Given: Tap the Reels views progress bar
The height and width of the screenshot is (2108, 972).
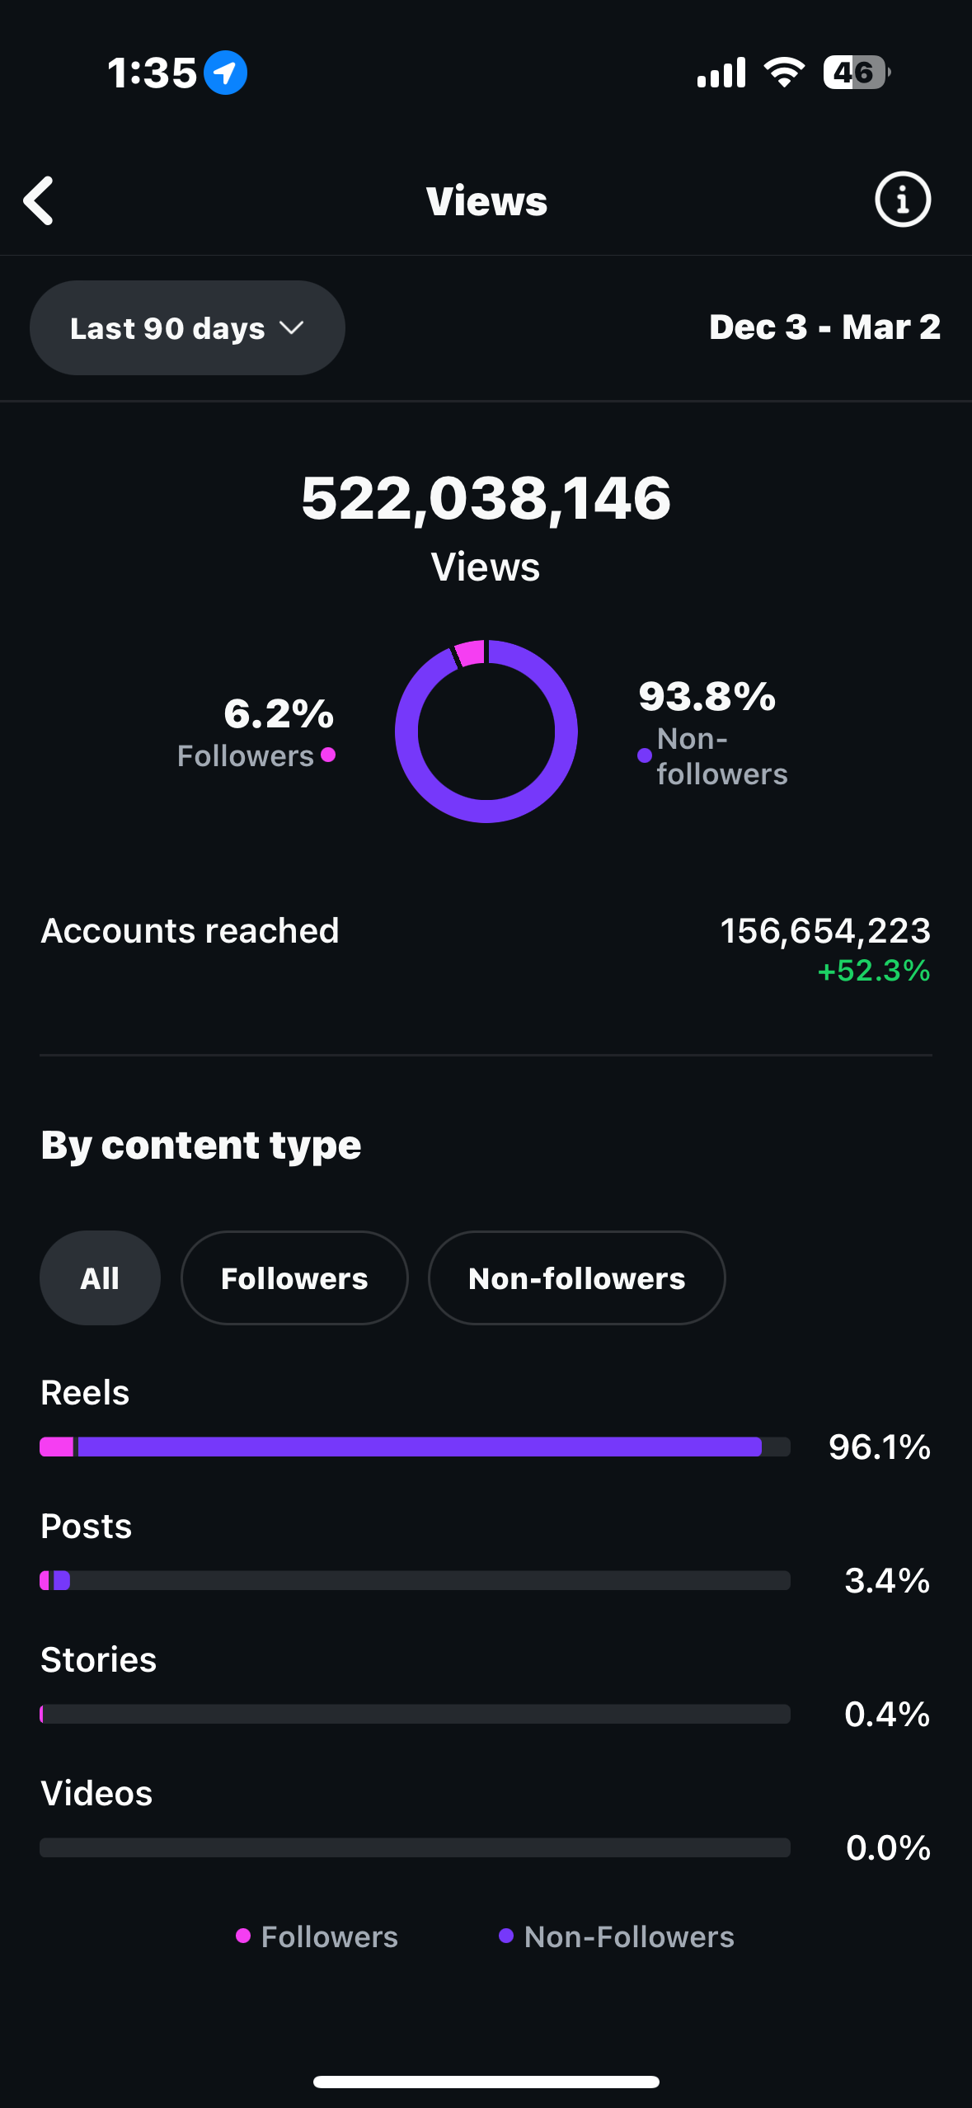Looking at the screenshot, I should click(415, 1447).
